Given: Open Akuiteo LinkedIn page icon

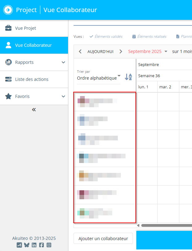Looking at the screenshot, I should pyautogui.click(x=34, y=245).
